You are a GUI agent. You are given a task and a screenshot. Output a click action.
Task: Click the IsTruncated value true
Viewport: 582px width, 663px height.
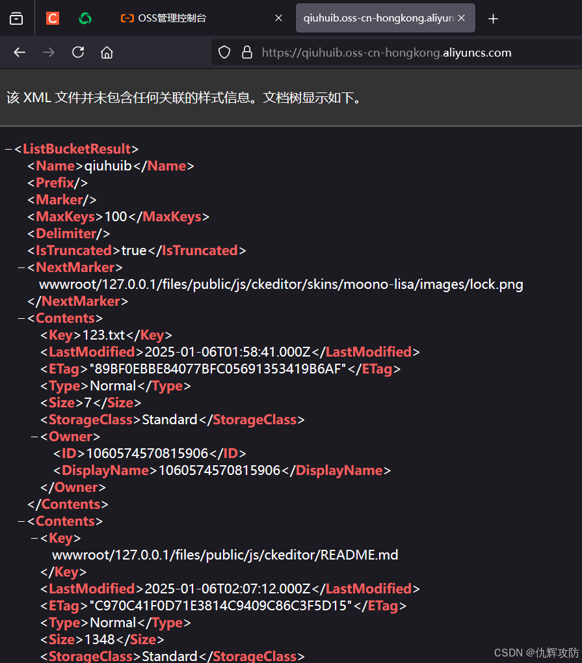coord(134,250)
